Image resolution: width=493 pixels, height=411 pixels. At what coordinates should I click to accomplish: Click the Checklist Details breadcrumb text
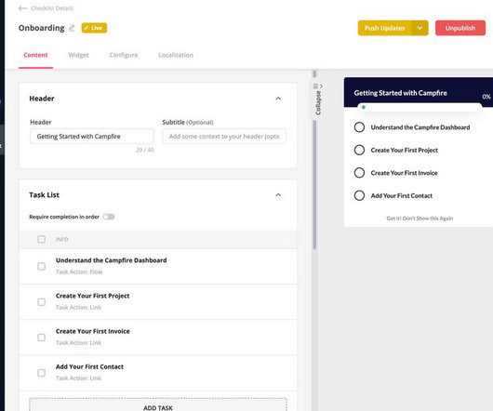point(52,8)
